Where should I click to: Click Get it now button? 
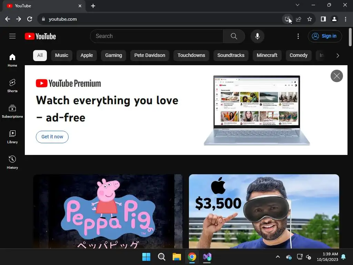52,137
